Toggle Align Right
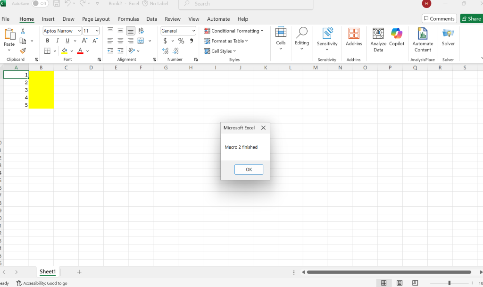 click(x=131, y=41)
